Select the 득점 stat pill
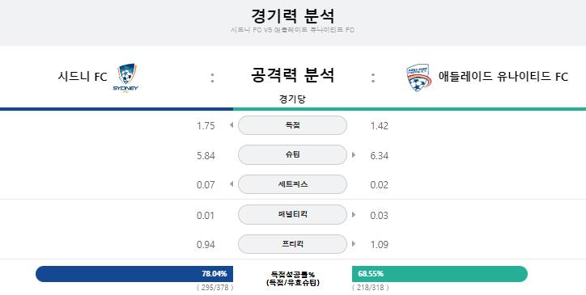586x295 pixels. point(293,125)
